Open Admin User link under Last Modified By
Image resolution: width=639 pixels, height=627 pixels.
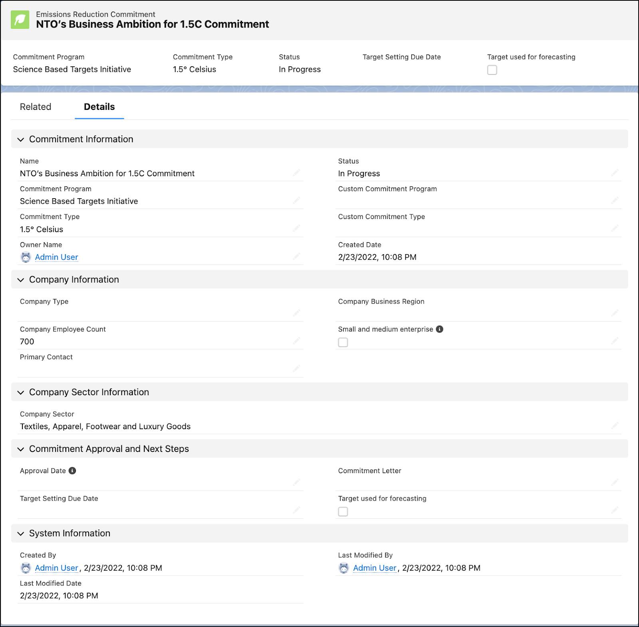(x=375, y=568)
